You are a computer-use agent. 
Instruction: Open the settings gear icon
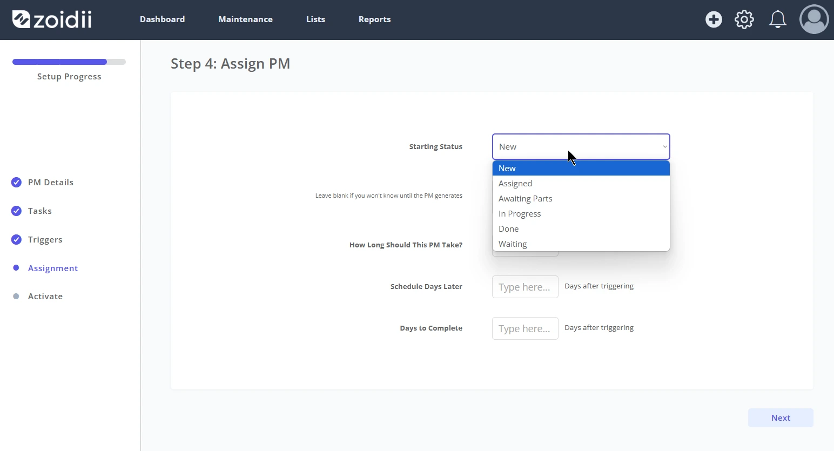click(x=744, y=19)
